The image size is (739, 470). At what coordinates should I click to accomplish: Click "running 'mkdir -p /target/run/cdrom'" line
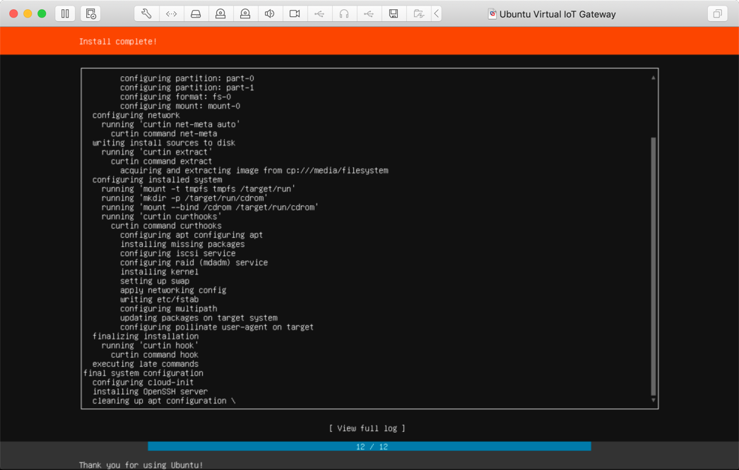point(184,198)
